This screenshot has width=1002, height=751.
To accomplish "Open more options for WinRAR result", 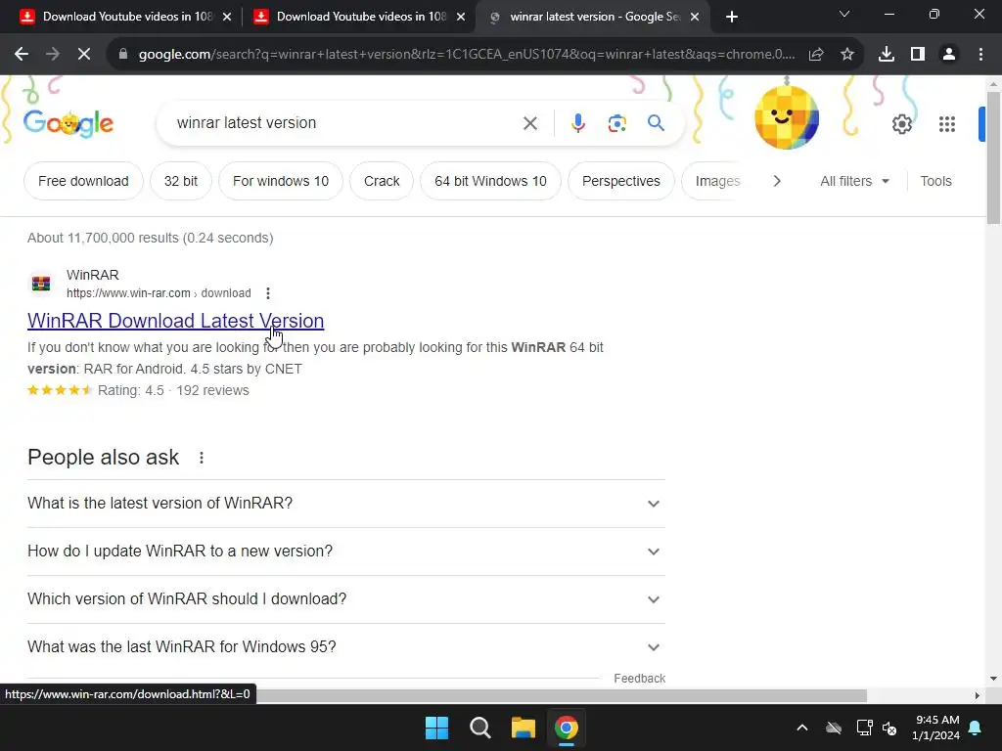I will [x=268, y=293].
